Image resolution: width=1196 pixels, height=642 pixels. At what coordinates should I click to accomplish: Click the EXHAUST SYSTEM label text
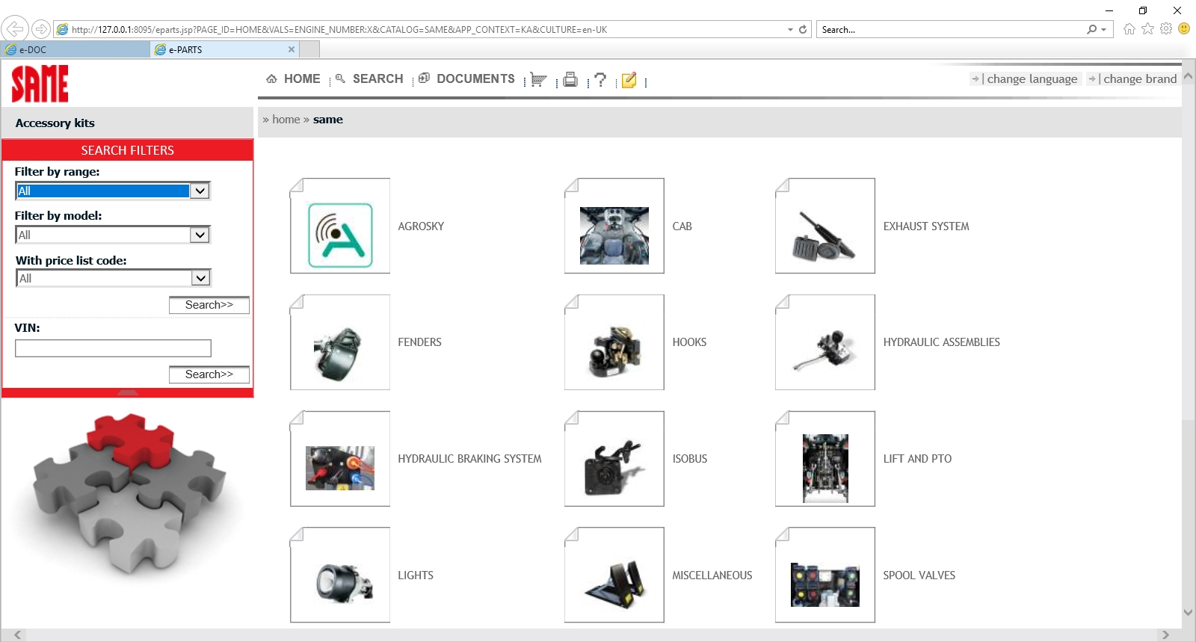click(x=926, y=226)
